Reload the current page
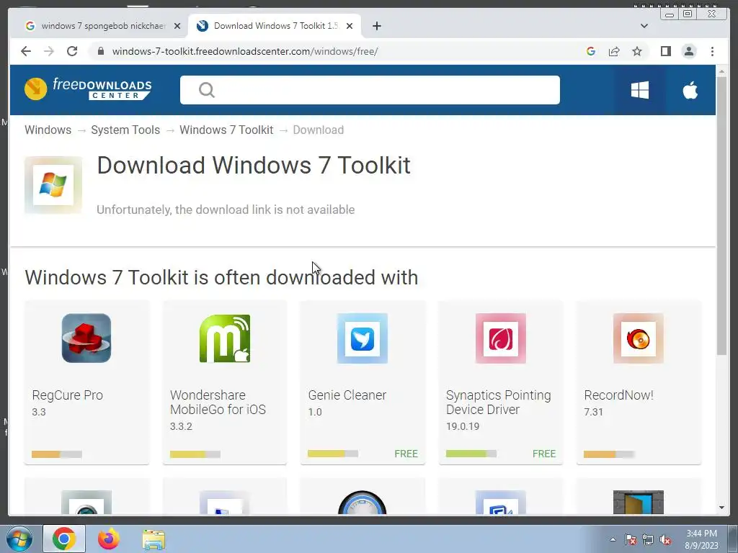Viewport: 738px width, 553px height. coord(72,51)
